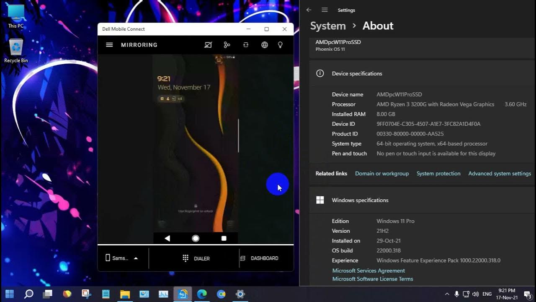The image size is (536, 302).
Task: Open Microsoft Services Agreement link
Action: tap(368, 271)
